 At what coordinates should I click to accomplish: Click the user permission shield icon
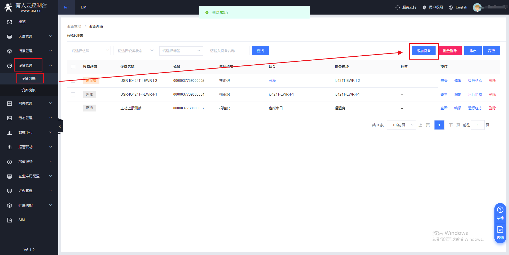424,7
